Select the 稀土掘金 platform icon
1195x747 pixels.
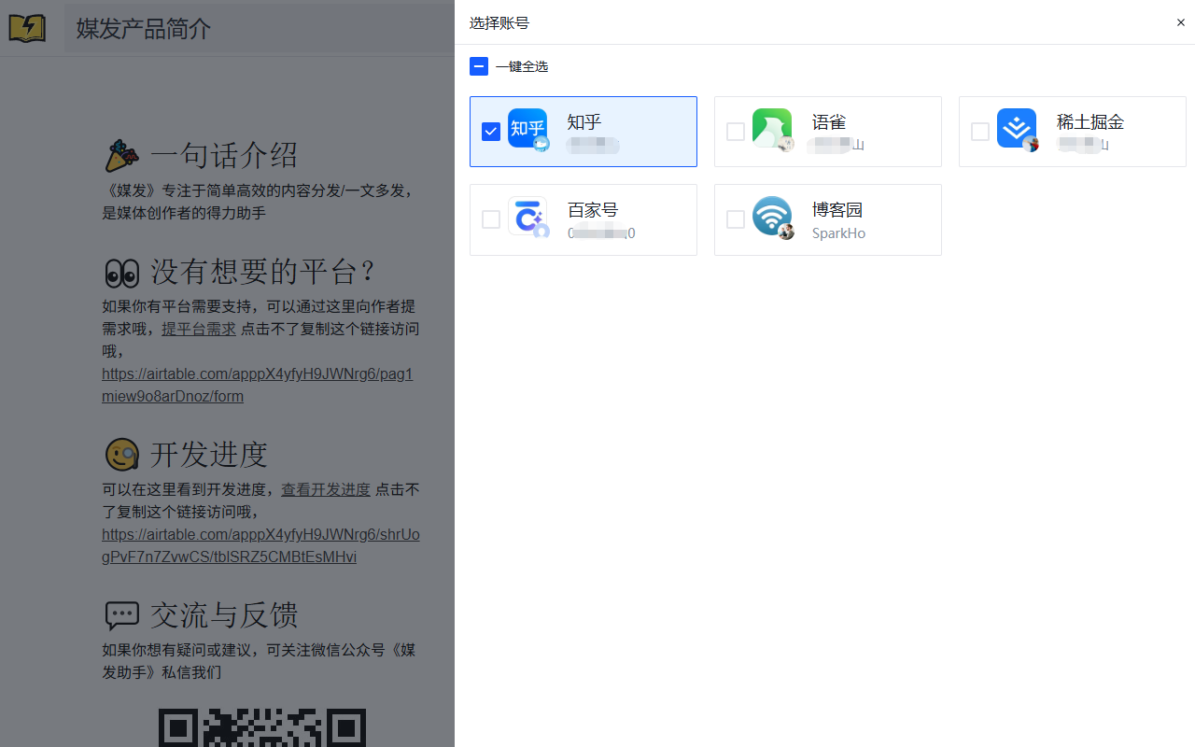click(x=1017, y=129)
